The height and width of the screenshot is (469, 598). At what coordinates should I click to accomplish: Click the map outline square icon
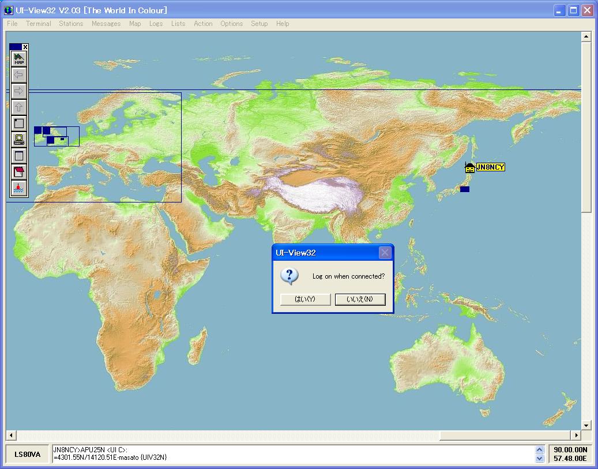(19, 123)
